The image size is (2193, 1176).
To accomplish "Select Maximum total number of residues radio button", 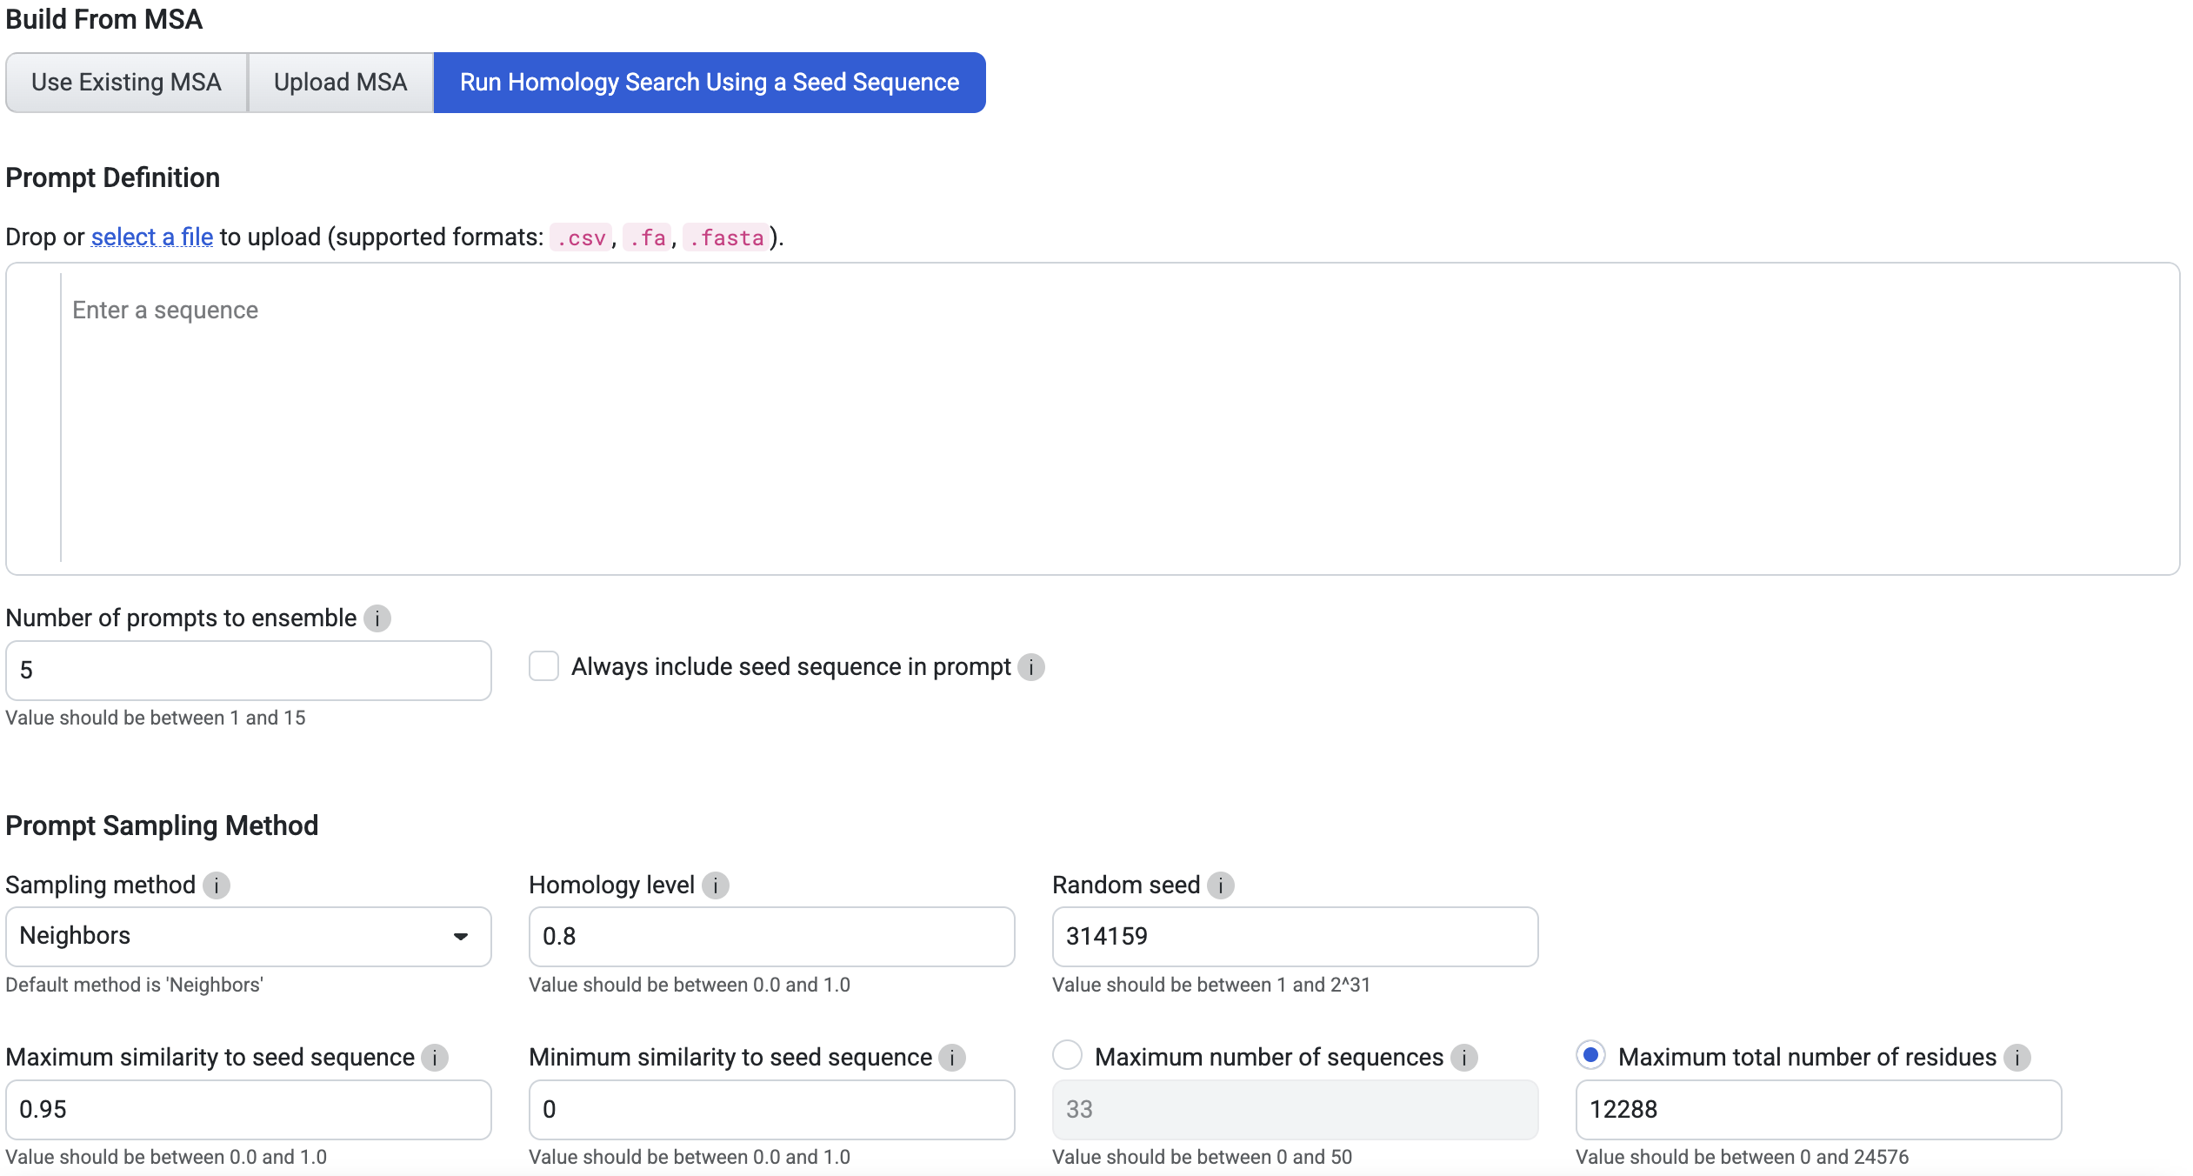I will tap(1591, 1055).
